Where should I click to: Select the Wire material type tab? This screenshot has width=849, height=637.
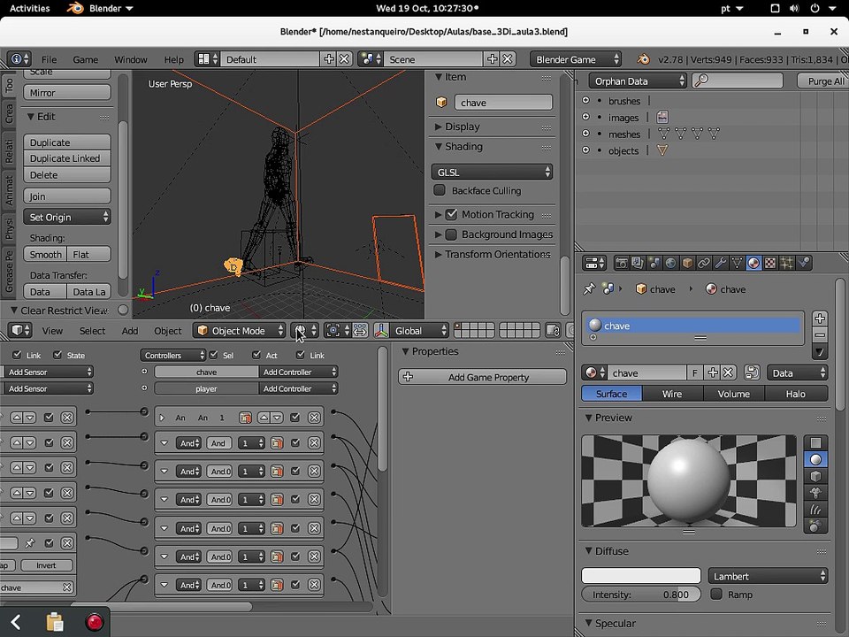tap(672, 394)
